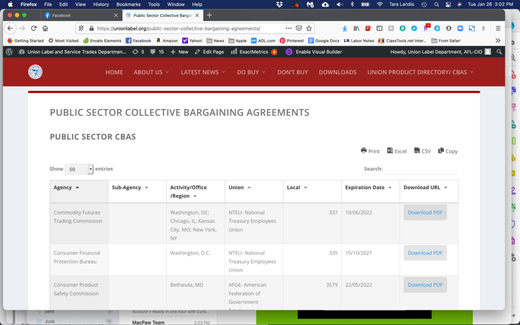Download PDF for Consumer Financial Protection Bureau
520x325 pixels.
pyautogui.click(x=425, y=253)
